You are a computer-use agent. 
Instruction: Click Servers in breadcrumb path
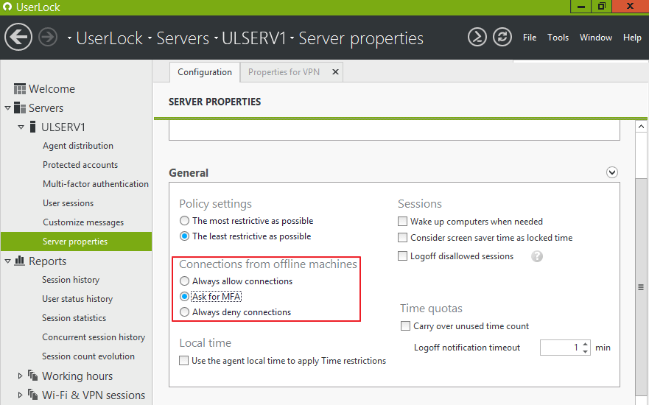pos(183,38)
